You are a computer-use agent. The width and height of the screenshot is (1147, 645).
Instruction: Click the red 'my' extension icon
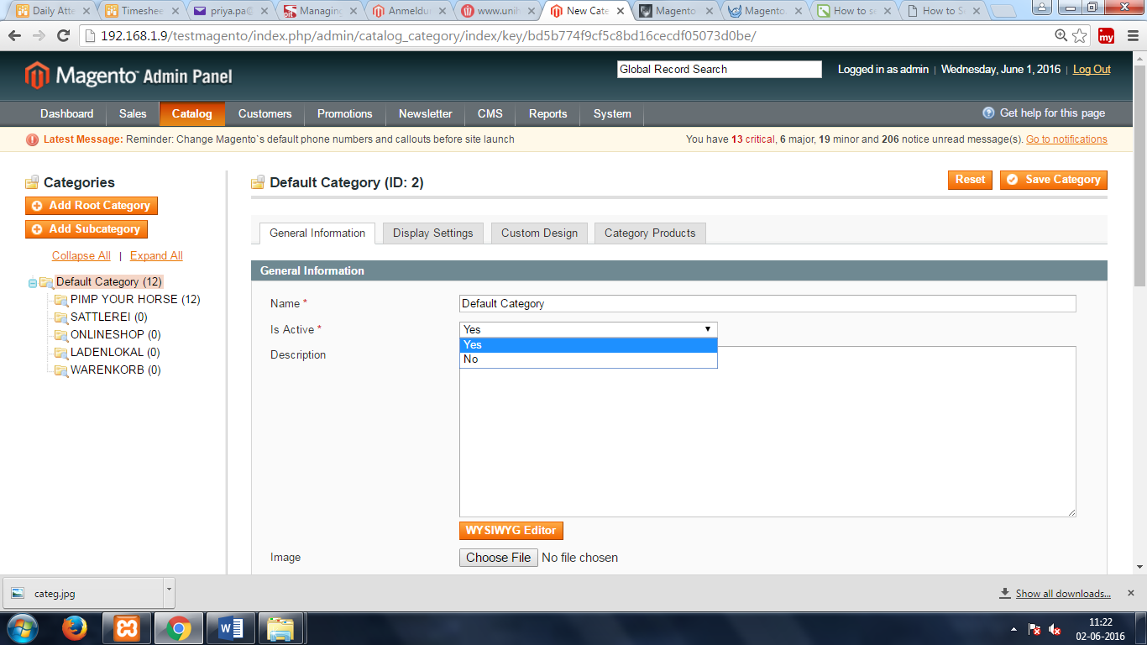pos(1107,36)
